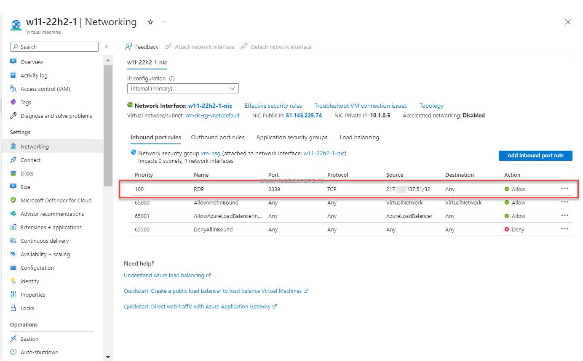Open Understand Azure load balancing link
This screenshot has height=361, width=583.
coord(167,275)
